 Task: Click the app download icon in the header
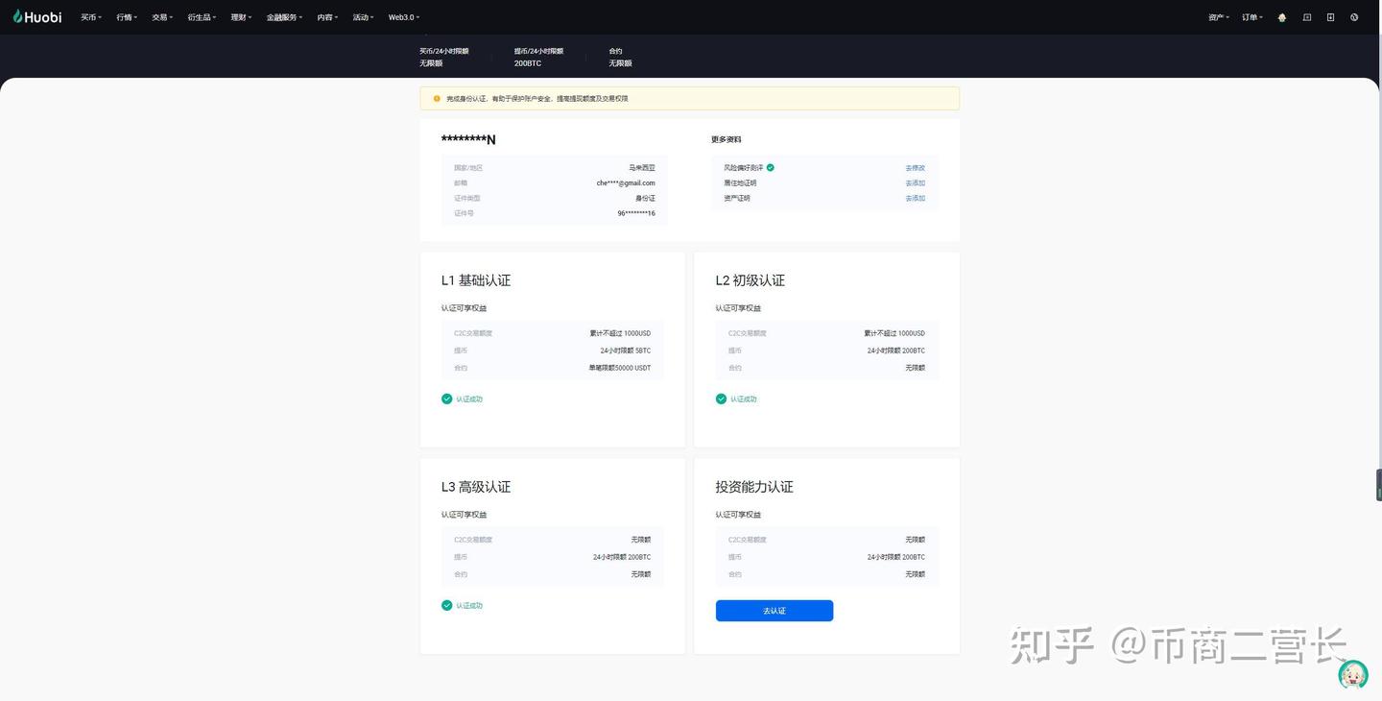[1330, 17]
